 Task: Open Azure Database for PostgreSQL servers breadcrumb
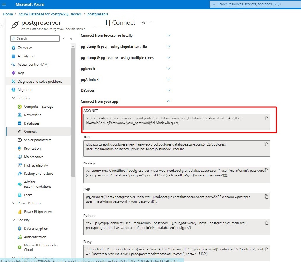click(x=50, y=14)
